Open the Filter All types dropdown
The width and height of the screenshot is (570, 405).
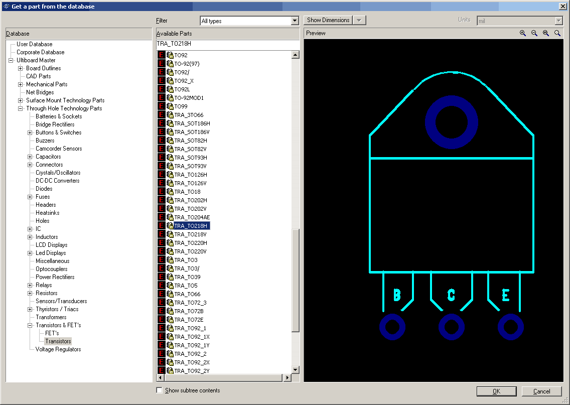click(x=295, y=21)
